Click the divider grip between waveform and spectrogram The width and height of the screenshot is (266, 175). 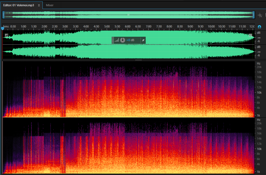point(138,60)
